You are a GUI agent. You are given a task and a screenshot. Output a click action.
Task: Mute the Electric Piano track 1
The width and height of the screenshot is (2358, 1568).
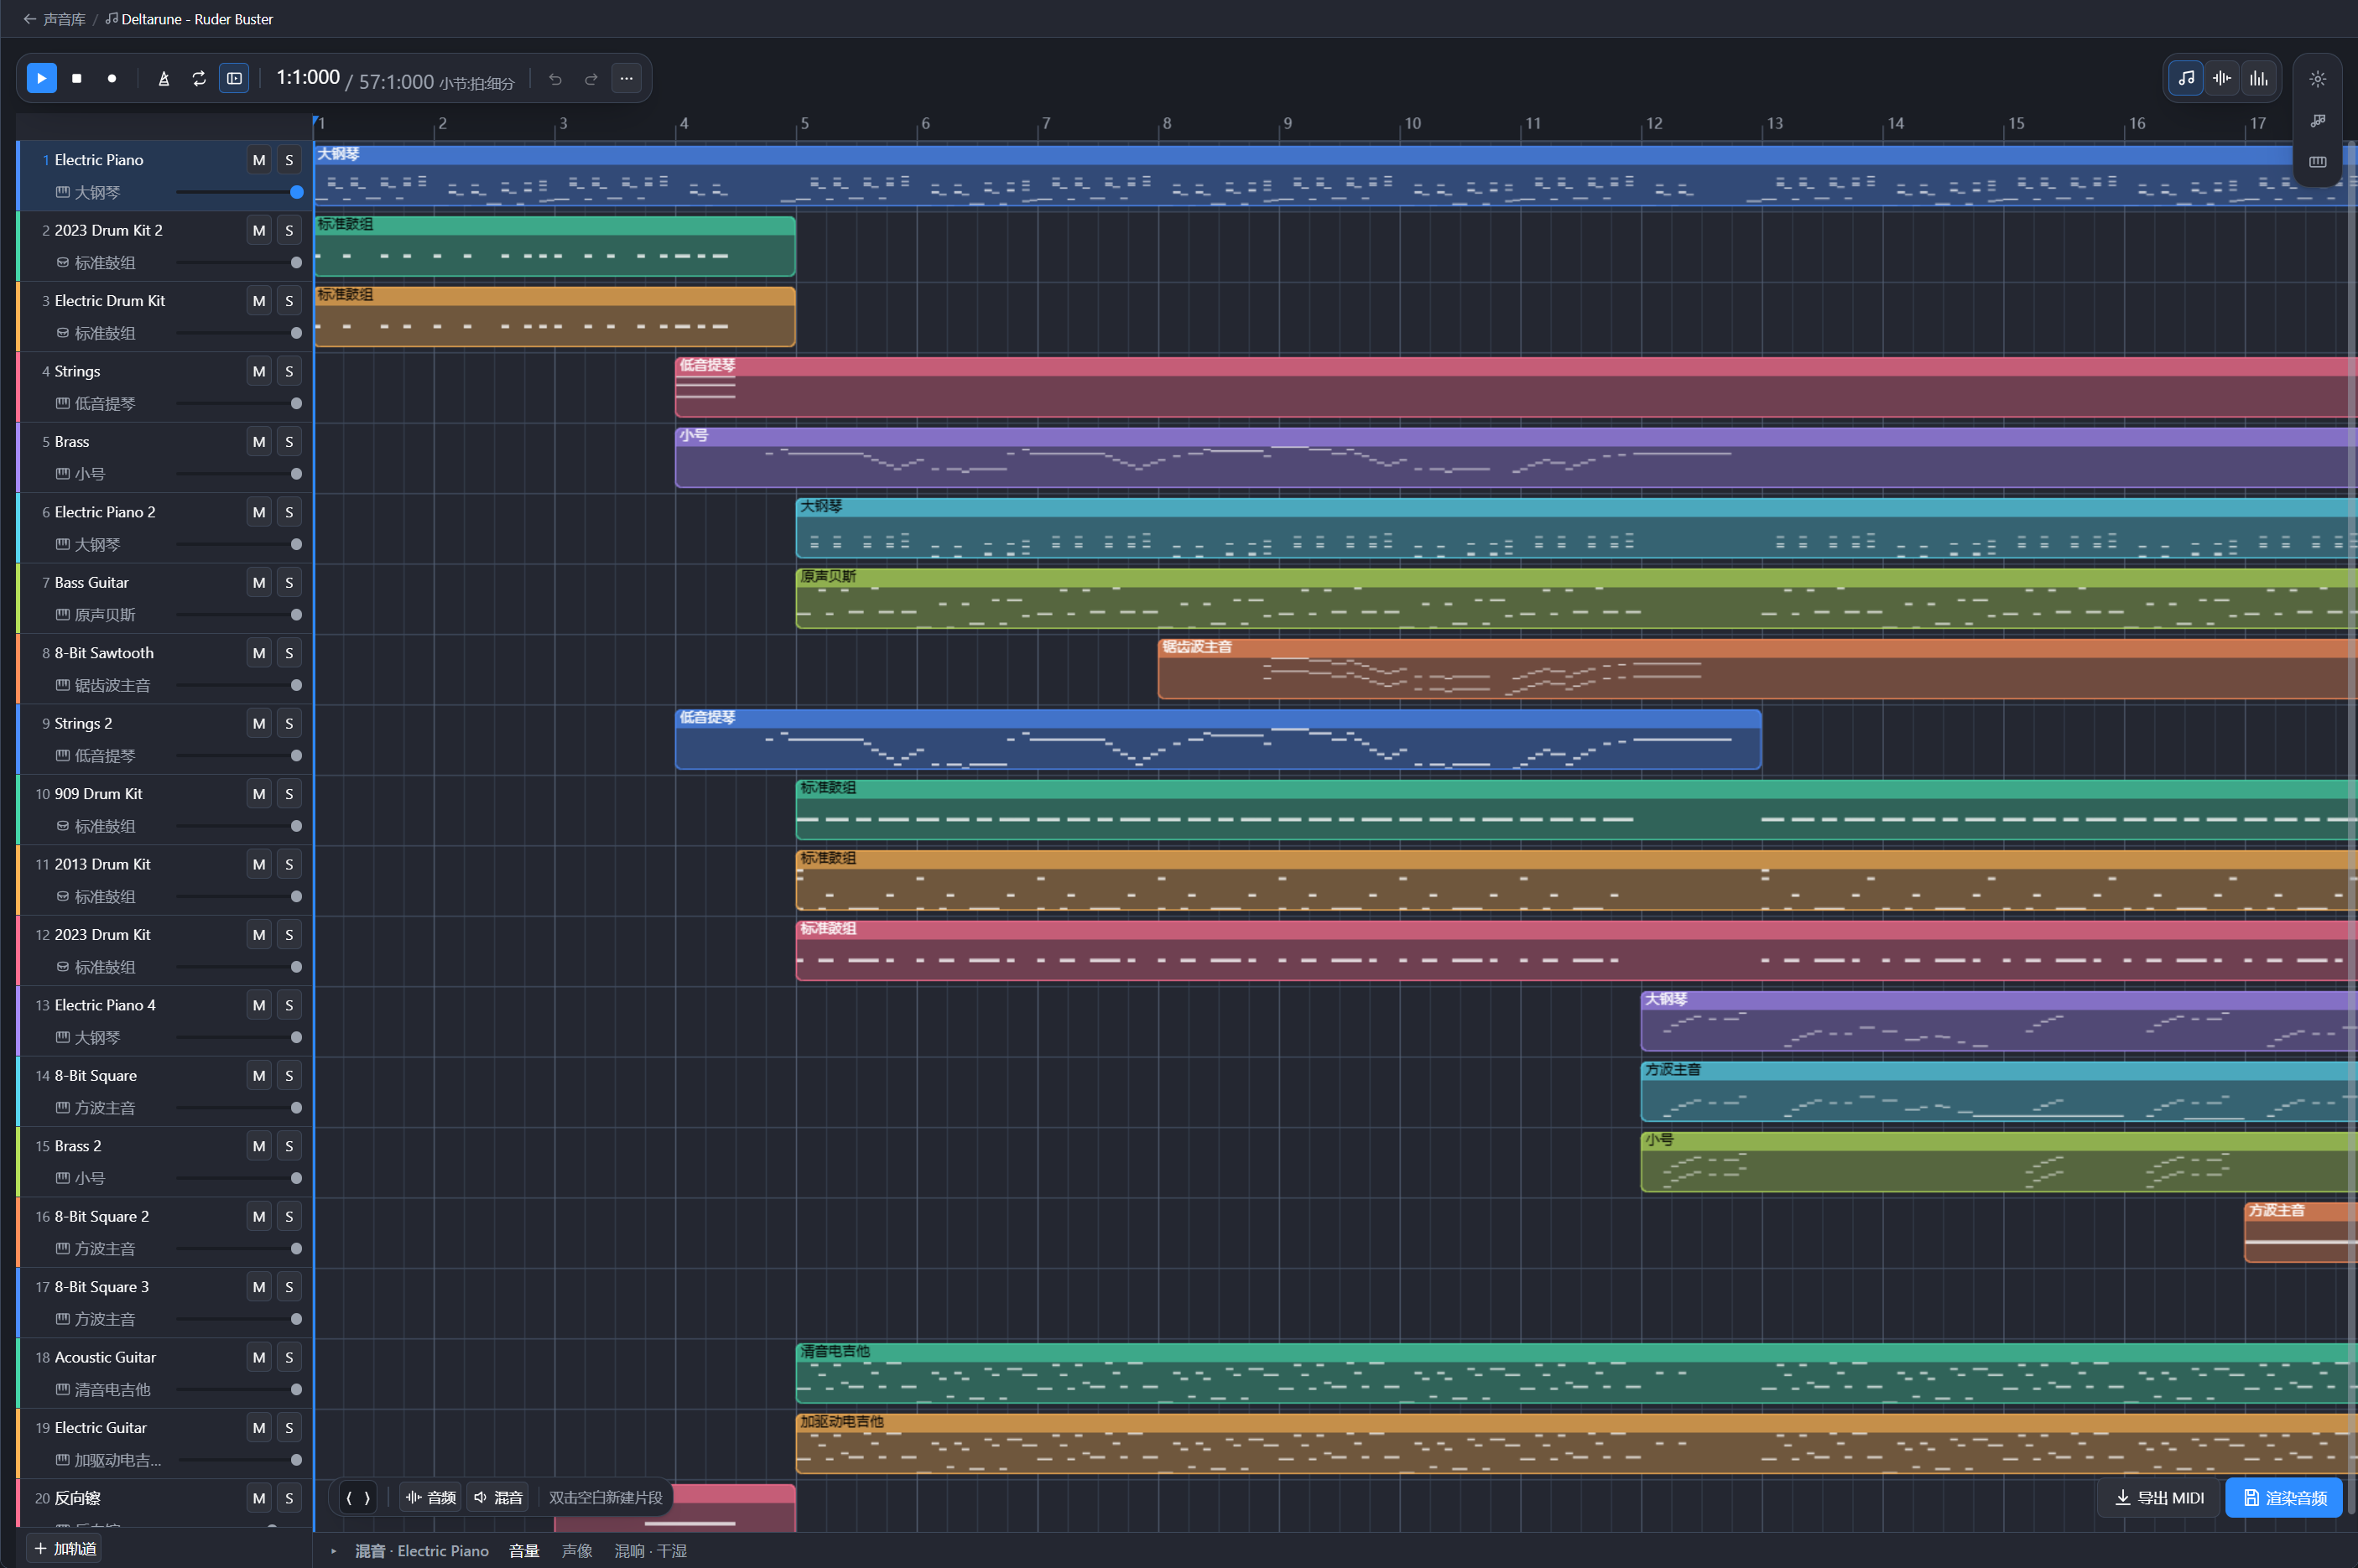tap(259, 160)
